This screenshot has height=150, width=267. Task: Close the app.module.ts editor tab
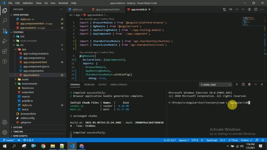pyautogui.click(x=149, y=9)
